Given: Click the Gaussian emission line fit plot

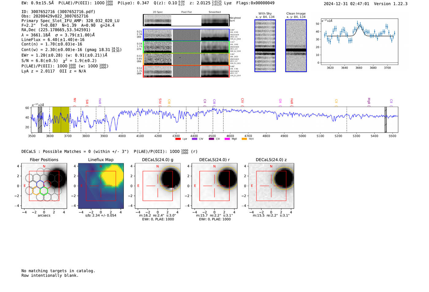Looking at the screenshot, I should [359, 42].
